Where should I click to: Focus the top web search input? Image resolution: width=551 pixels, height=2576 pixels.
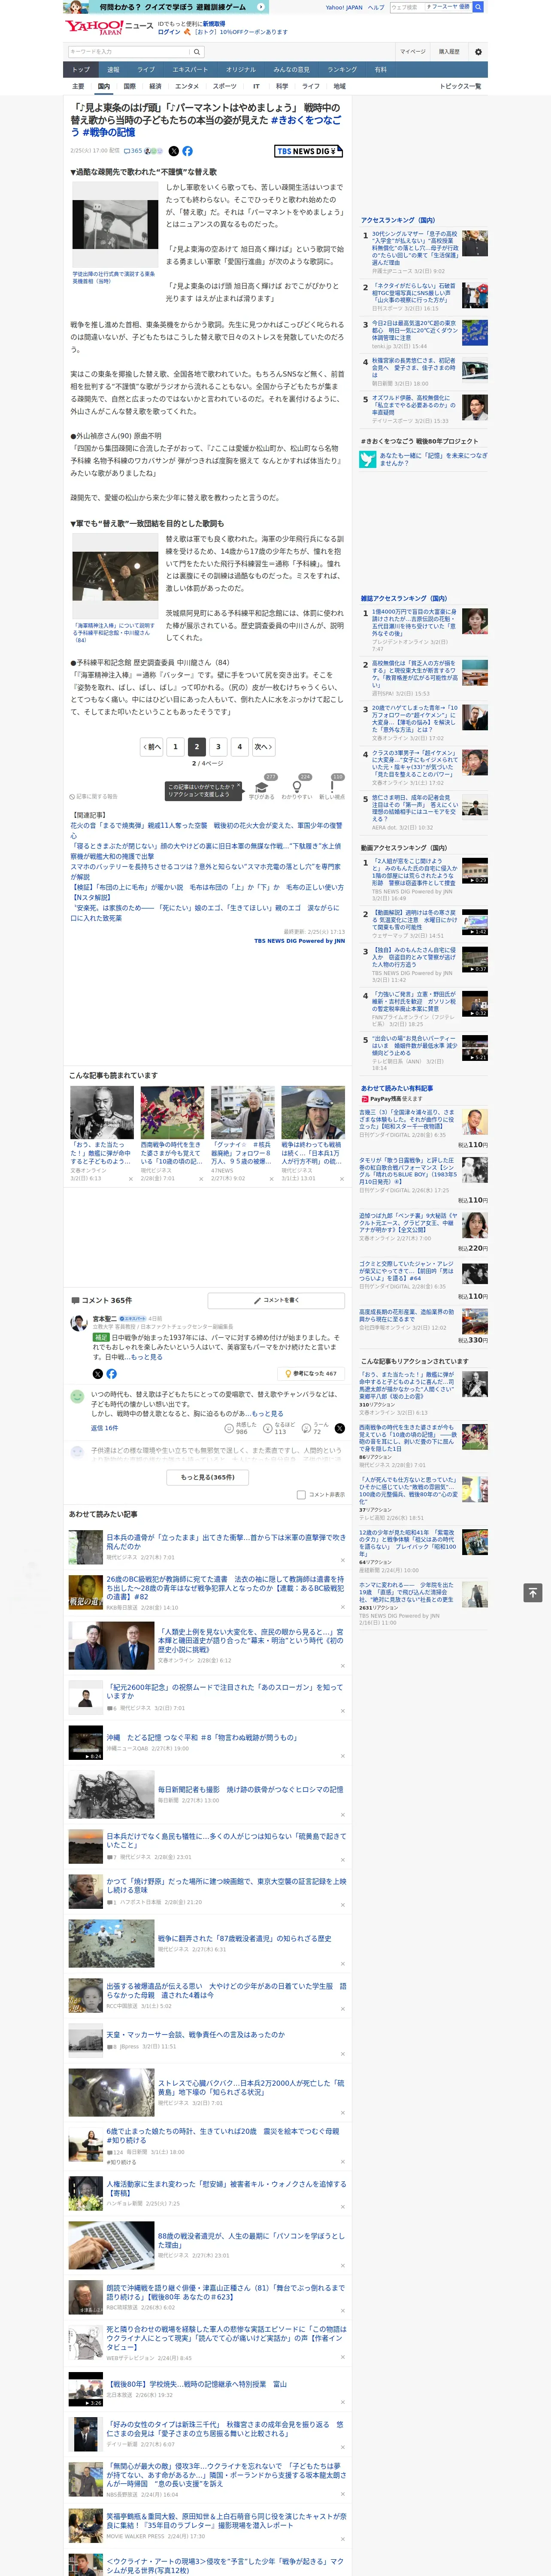(x=406, y=7)
